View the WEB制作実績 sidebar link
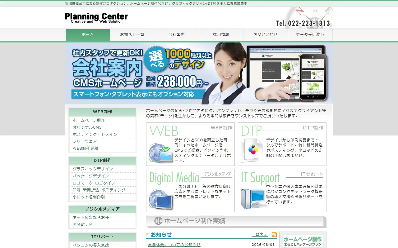 pyautogui.click(x=103, y=148)
